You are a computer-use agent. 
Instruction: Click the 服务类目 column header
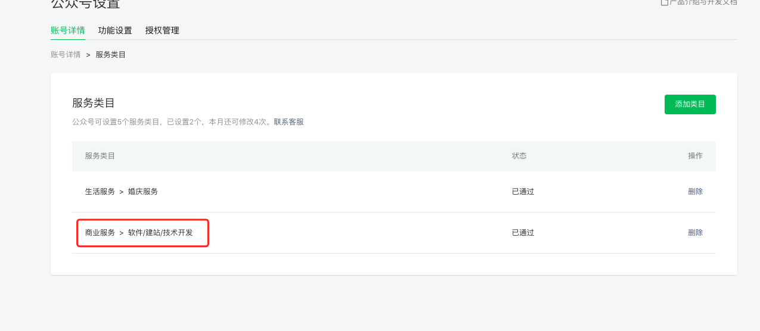tap(100, 156)
